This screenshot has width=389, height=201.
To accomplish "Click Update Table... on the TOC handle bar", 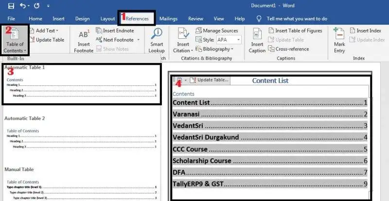I will [210, 80].
